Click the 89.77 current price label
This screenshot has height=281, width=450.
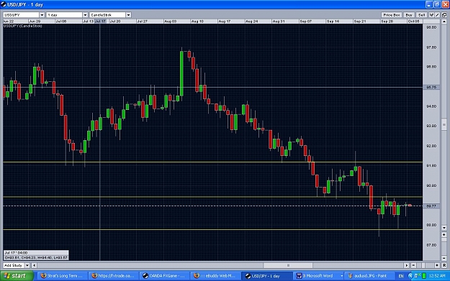[x=431, y=206]
